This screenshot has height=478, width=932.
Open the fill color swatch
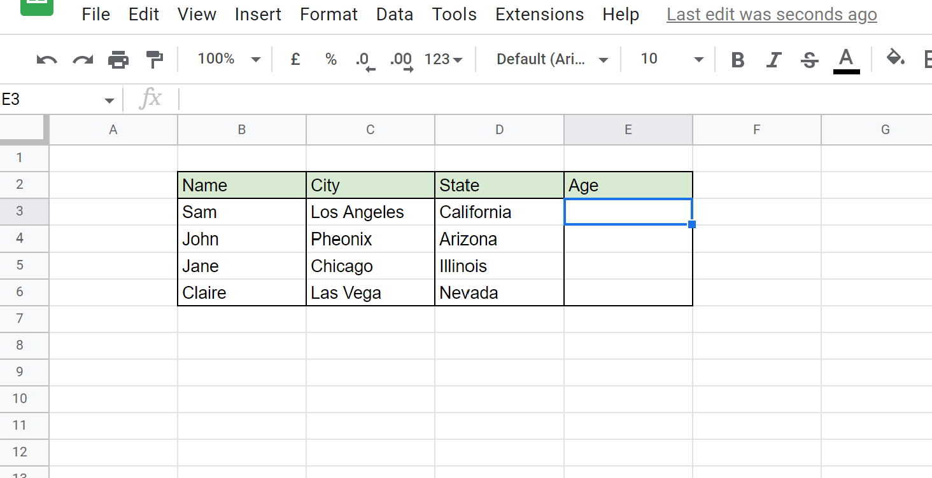pyautogui.click(x=895, y=58)
